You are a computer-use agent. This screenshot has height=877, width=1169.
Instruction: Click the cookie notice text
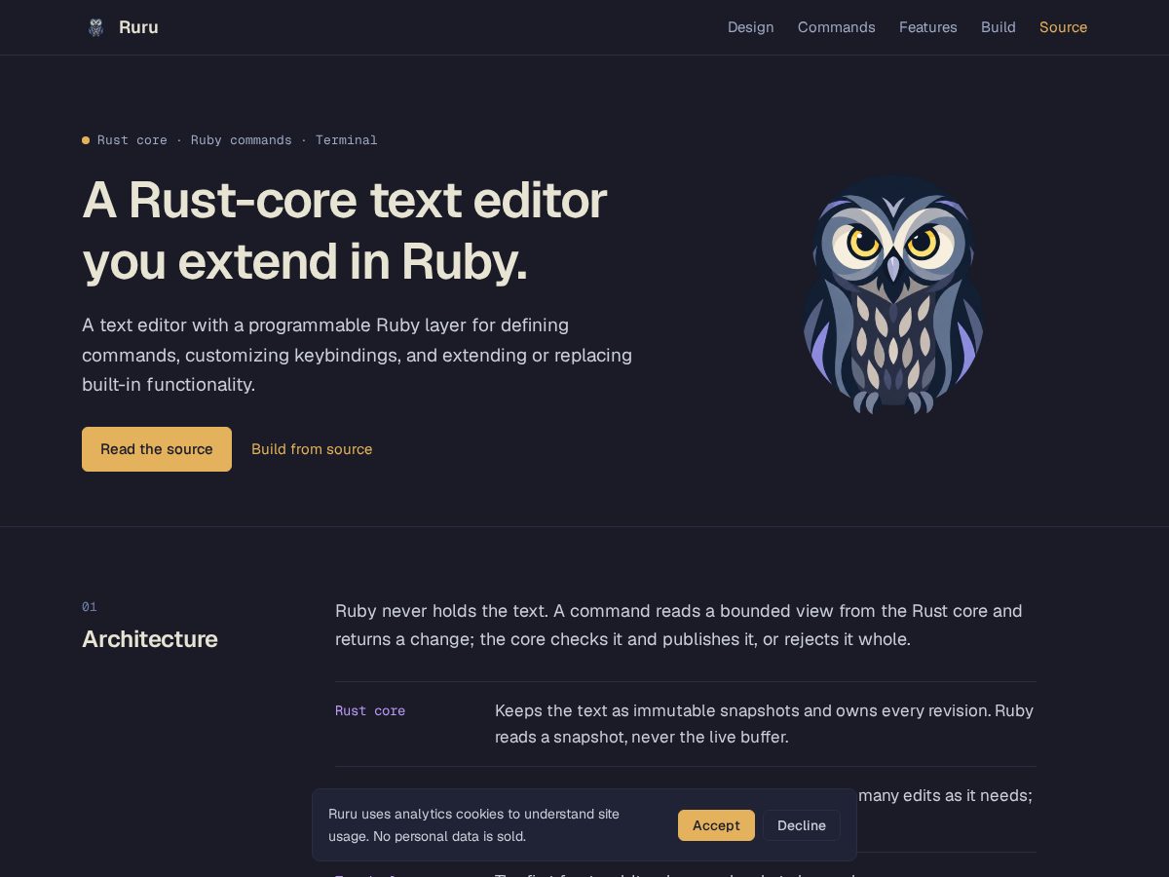[474, 825]
